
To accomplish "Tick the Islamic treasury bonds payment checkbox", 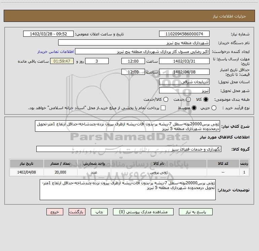I will coord(163,108).
